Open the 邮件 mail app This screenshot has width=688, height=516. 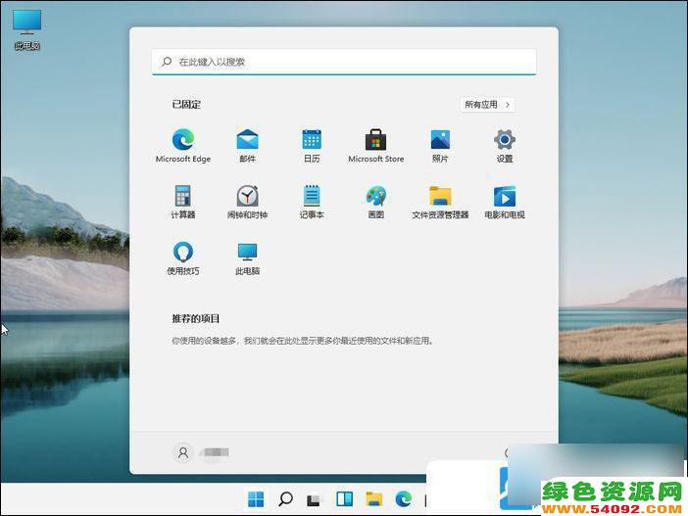[248, 146]
